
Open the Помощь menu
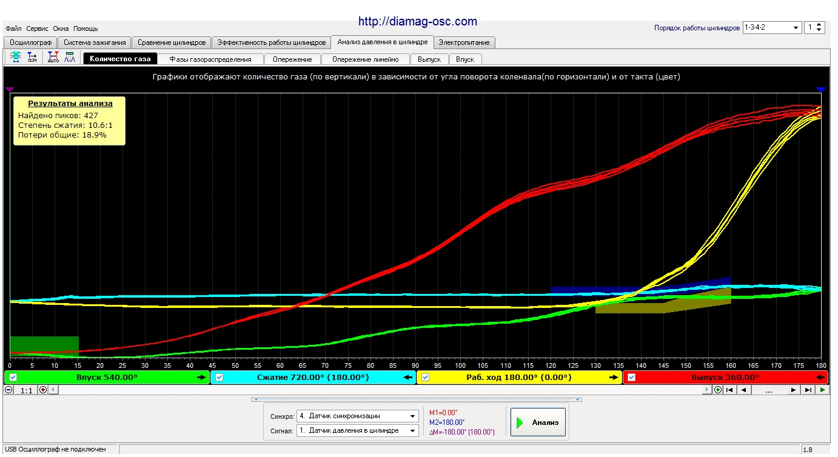pos(85,28)
